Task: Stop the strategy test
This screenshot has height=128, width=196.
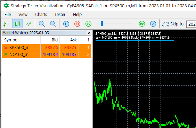Action: pos(77,24)
